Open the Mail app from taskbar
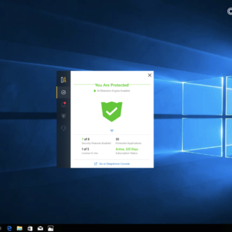 click(x=40, y=229)
